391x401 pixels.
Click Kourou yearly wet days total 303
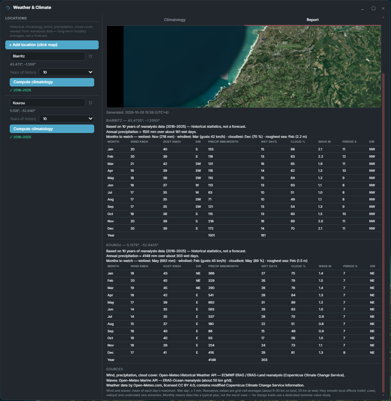click(x=264, y=360)
